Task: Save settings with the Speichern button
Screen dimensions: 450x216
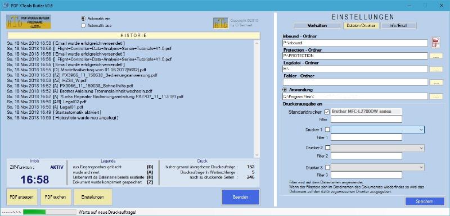Action: (424, 201)
